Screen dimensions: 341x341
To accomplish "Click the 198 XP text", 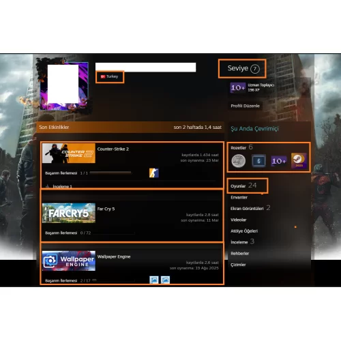I will [254, 90].
